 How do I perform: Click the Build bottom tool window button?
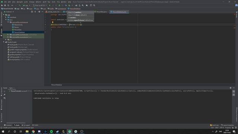click(17, 125)
